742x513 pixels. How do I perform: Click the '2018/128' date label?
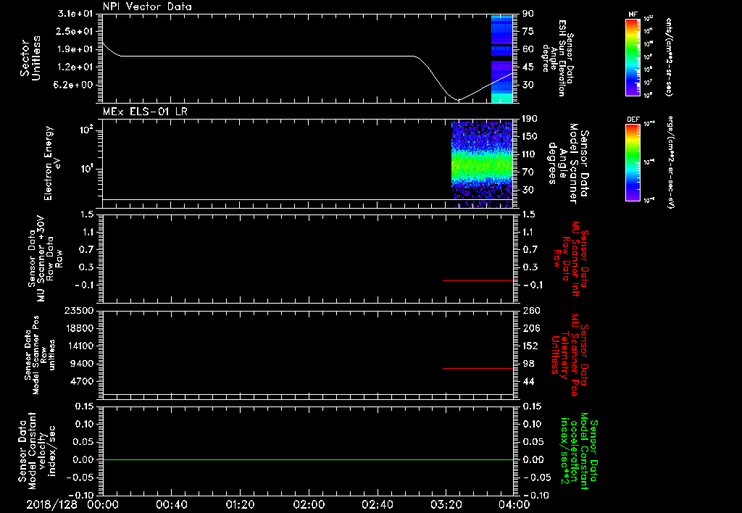tap(51, 504)
